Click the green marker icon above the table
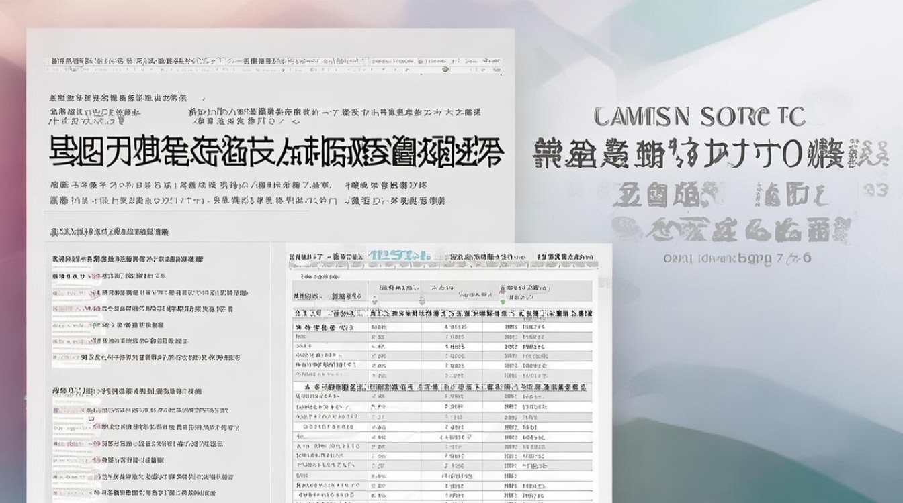 (503, 300)
